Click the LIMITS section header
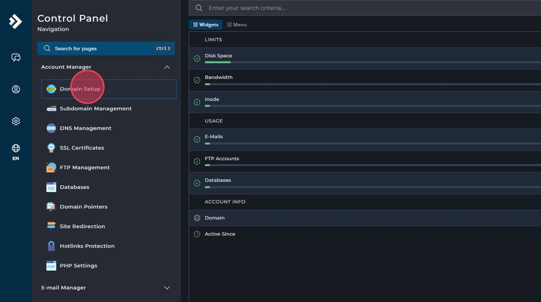541x302 pixels. click(213, 40)
